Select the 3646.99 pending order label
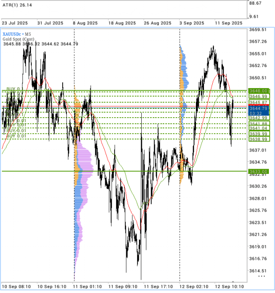275x293 pixels. pyautogui.click(x=259, y=96)
